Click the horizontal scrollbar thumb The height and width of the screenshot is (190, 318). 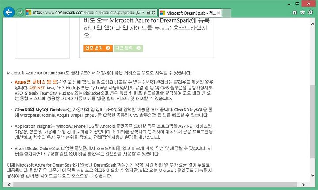click(155, 185)
